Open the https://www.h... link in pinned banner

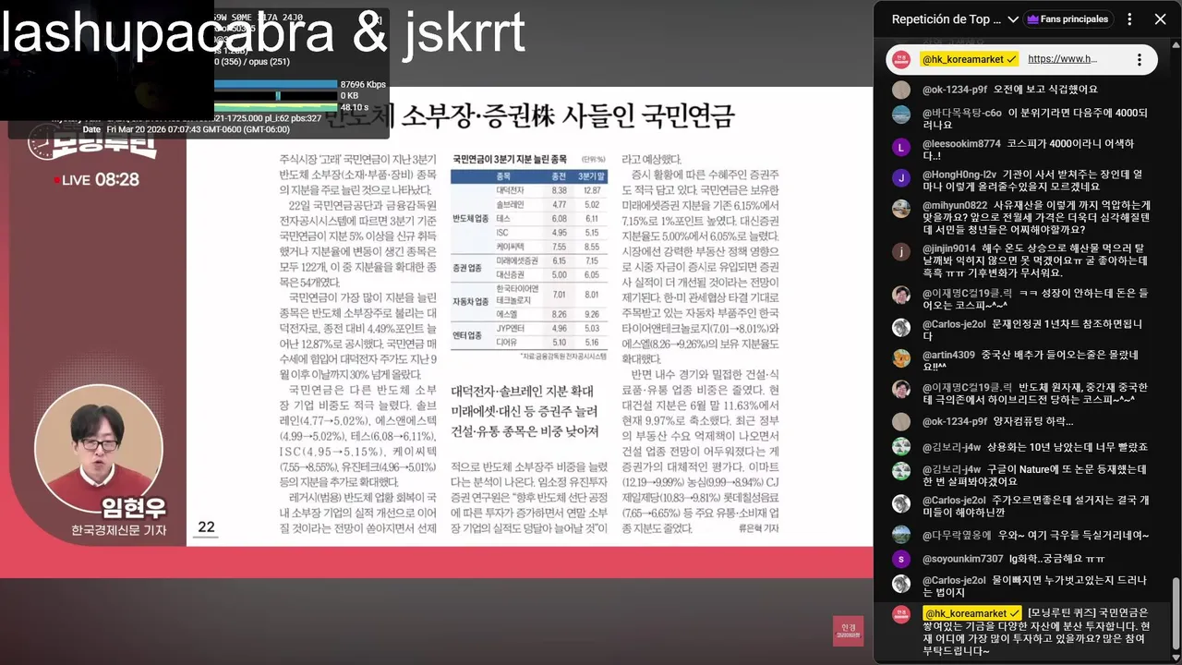1062,59
